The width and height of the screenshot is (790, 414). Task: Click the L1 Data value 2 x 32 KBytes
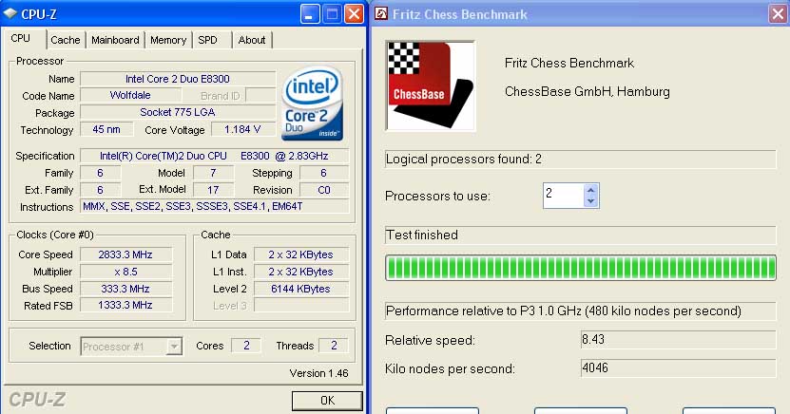click(x=301, y=254)
